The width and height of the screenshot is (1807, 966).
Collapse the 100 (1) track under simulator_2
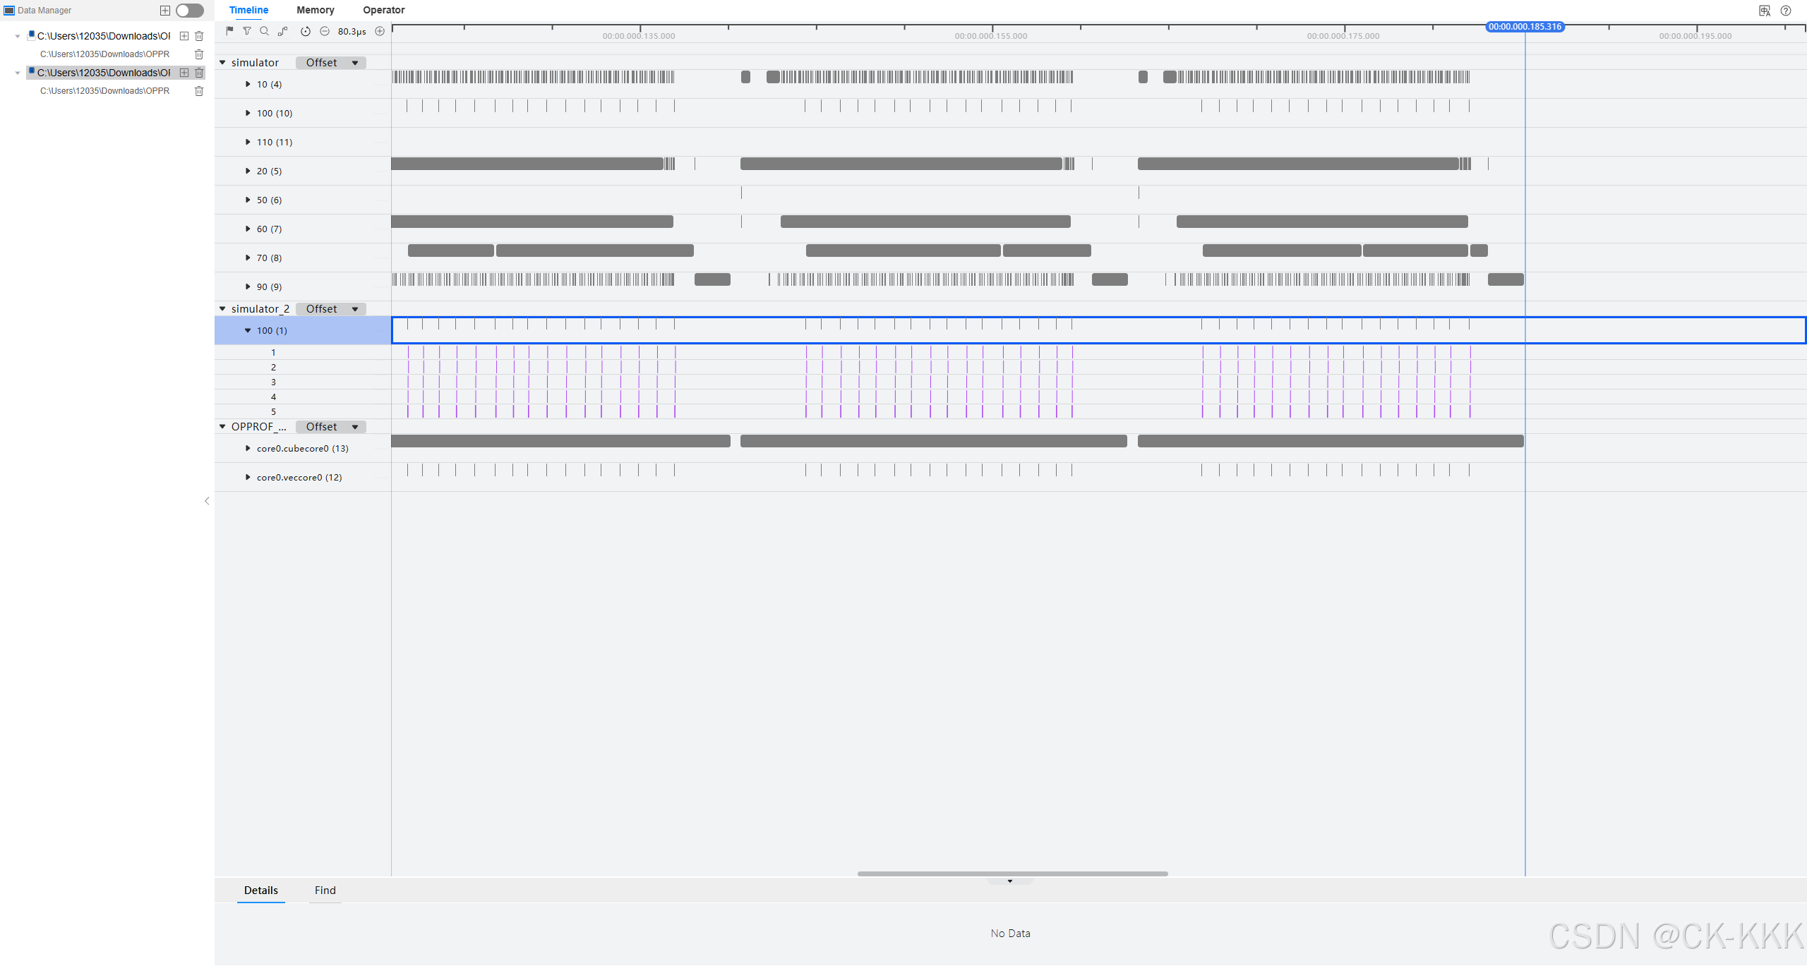tap(248, 330)
